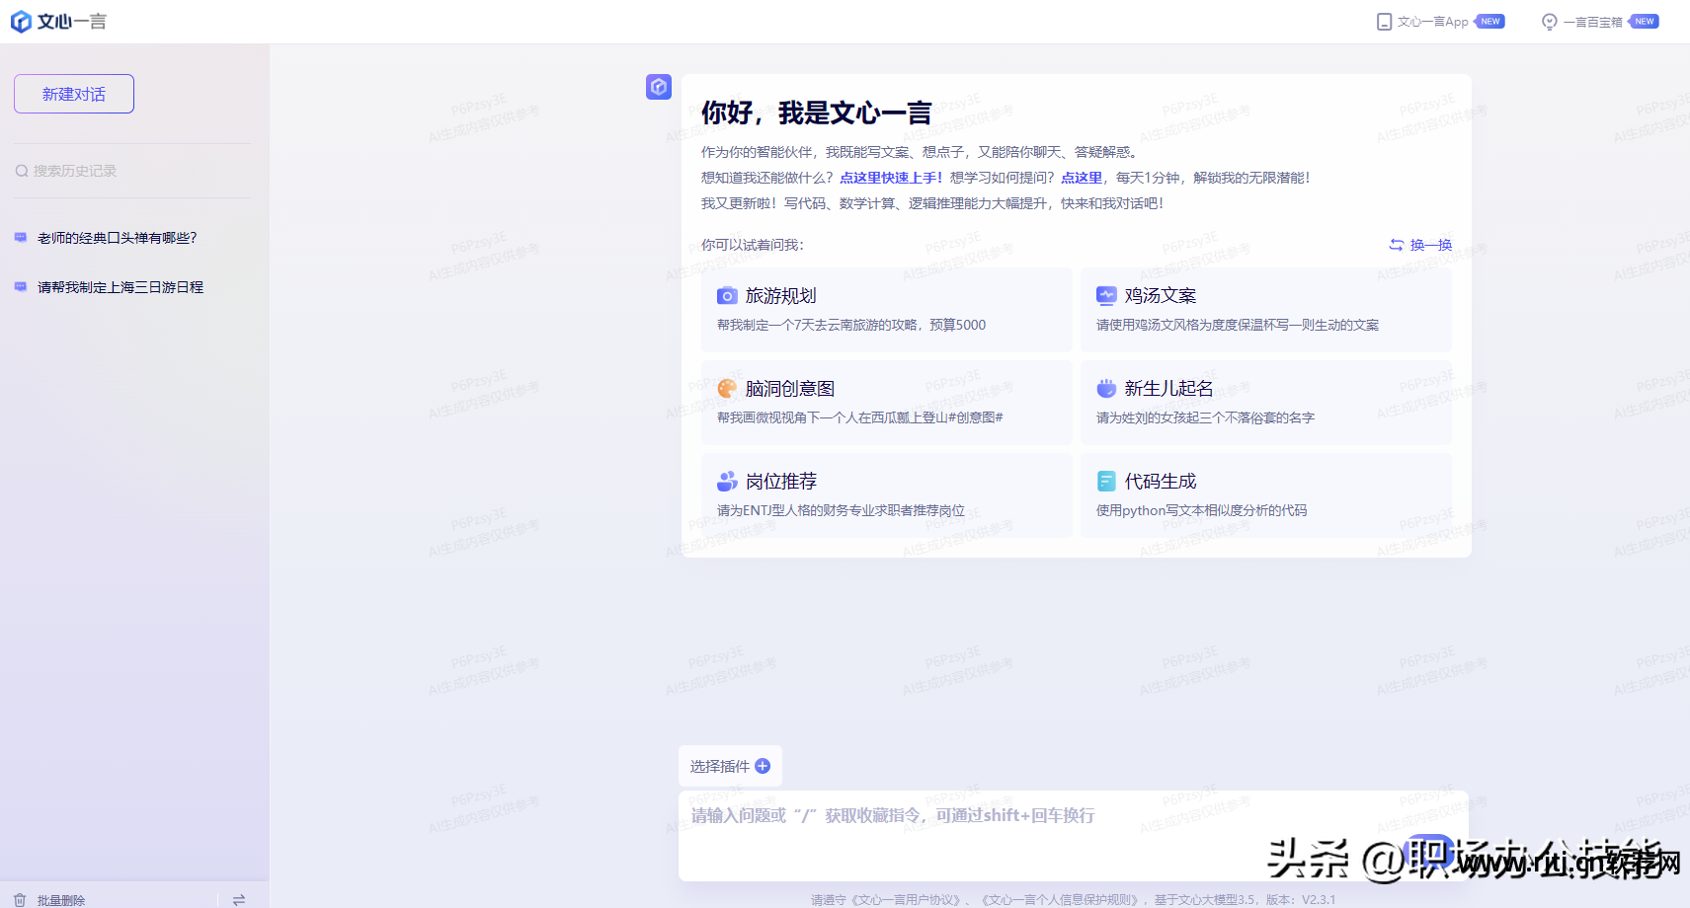Open chat 请帮我制定上海三日游日程
This screenshot has width=1690, height=908.
[121, 287]
